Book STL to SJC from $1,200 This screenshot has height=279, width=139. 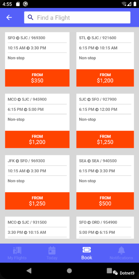click(x=105, y=78)
